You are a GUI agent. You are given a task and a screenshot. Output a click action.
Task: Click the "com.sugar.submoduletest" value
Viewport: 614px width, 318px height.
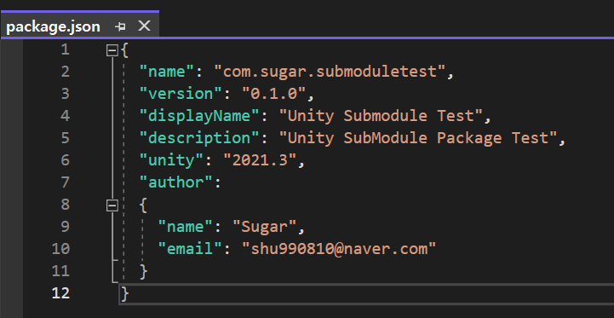(x=330, y=72)
